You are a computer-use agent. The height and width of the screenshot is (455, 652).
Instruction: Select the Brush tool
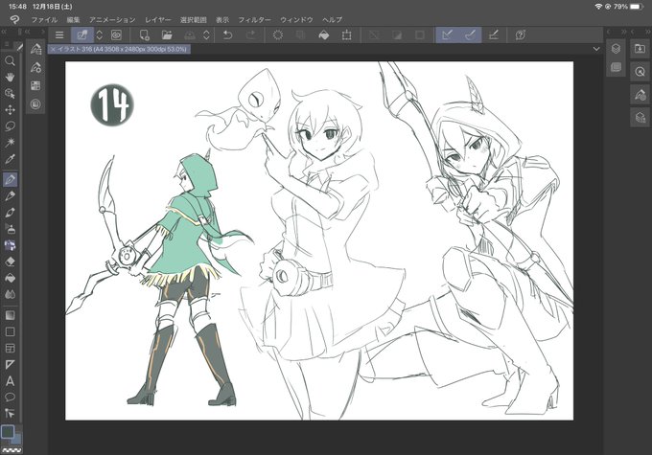click(10, 213)
